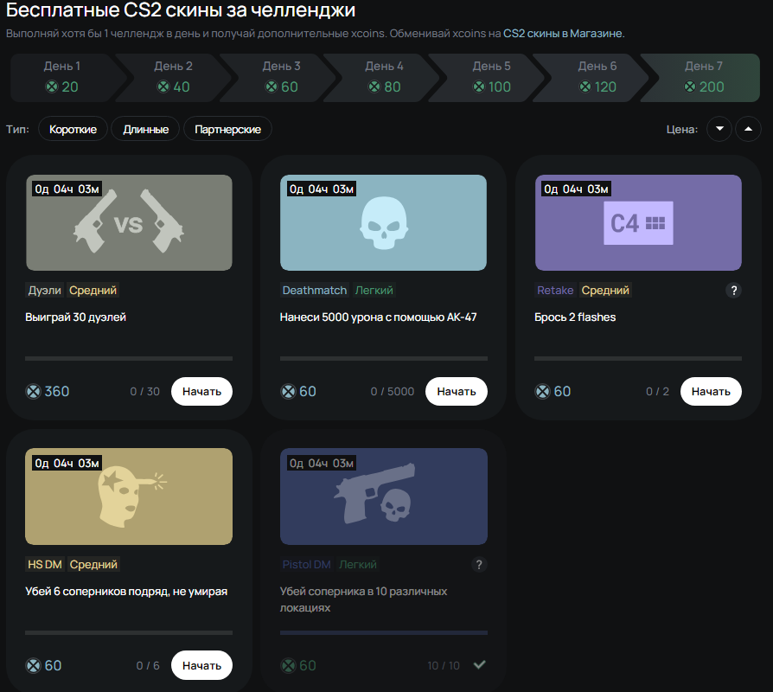
Task: Click xcoin icon in День 5 step
Action: 479,86
